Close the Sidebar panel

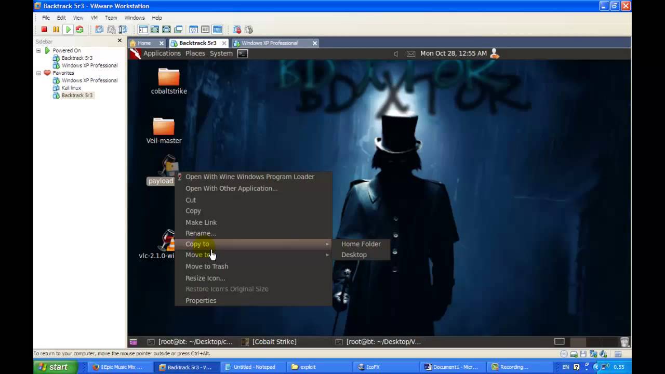(x=119, y=41)
